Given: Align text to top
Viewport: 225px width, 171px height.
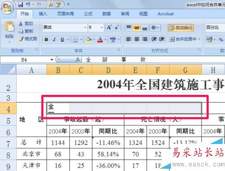Looking at the screenshot, I should tap(129, 27).
